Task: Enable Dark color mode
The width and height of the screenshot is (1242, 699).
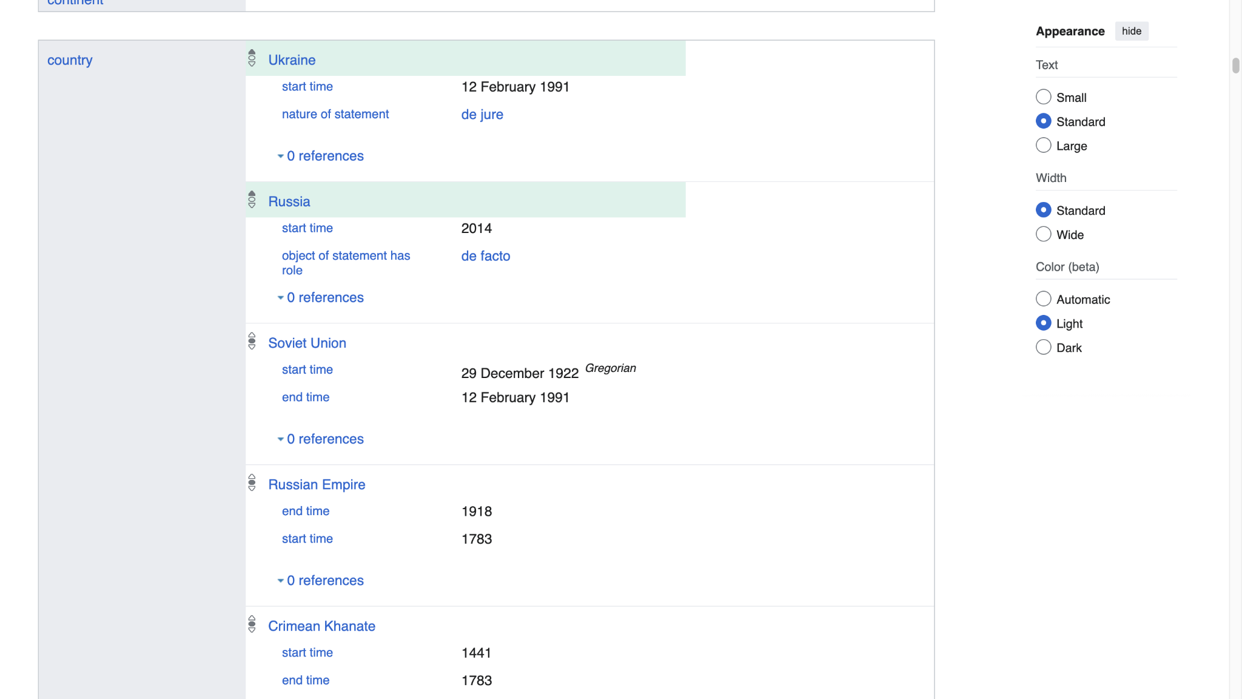Action: pyautogui.click(x=1043, y=348)
